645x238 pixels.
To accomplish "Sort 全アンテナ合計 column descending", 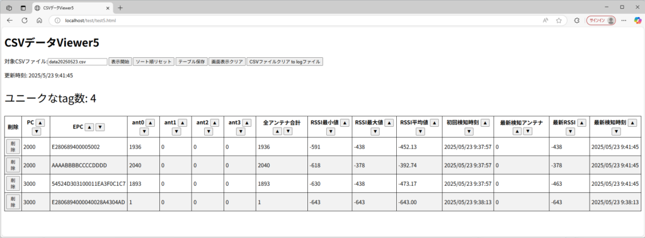I will (287, 132).
